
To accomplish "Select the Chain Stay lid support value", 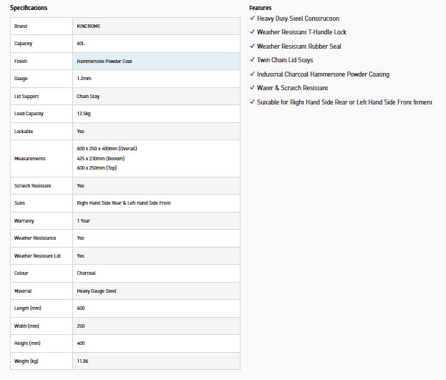I will pyautogui.click(x=89, y=96).
